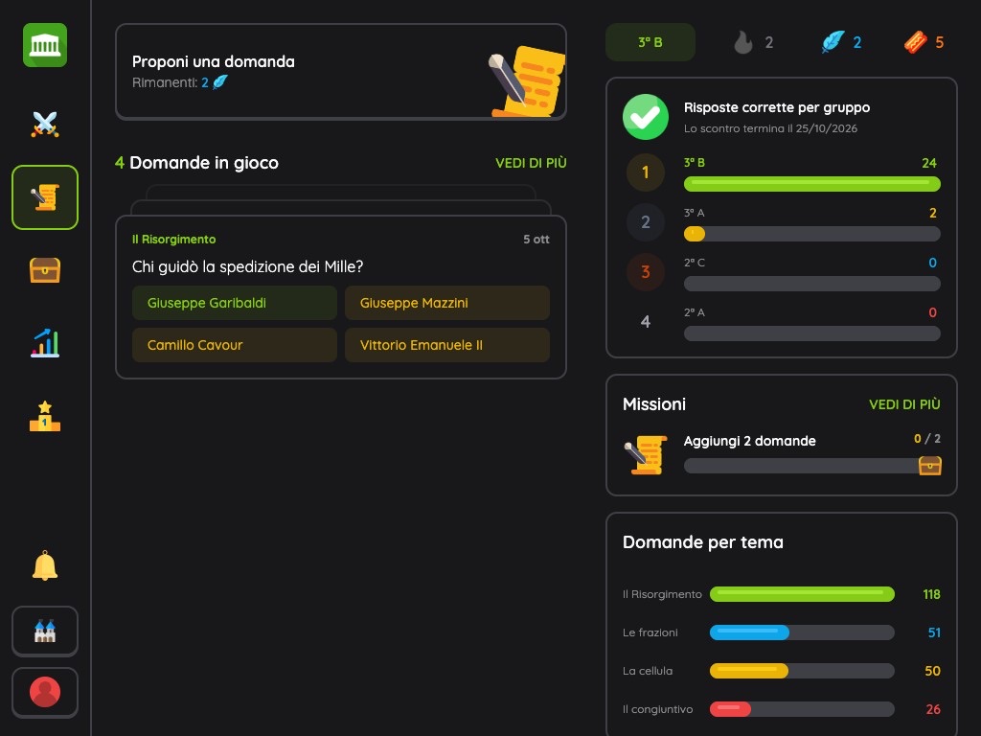981x736 pixels.
Task: Open the crossed swords battle section
Action: click(45, 124)
